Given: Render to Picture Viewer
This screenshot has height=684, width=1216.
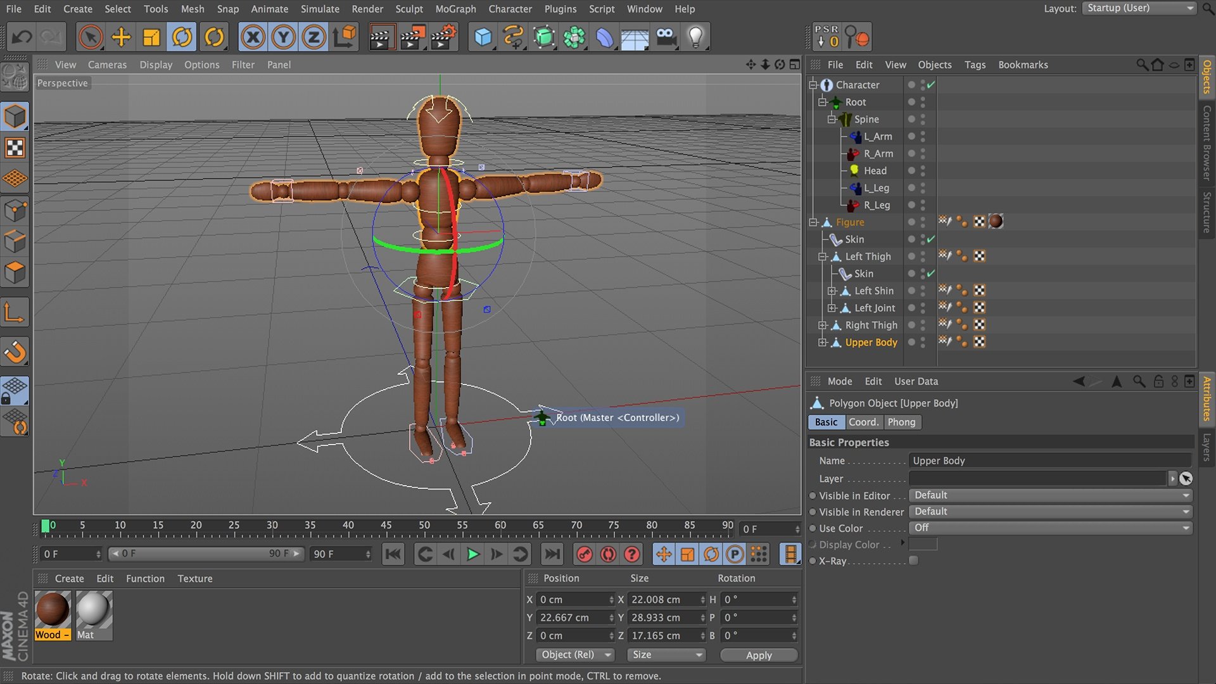Looking at the screenshot, I should [x=412, y=37].
